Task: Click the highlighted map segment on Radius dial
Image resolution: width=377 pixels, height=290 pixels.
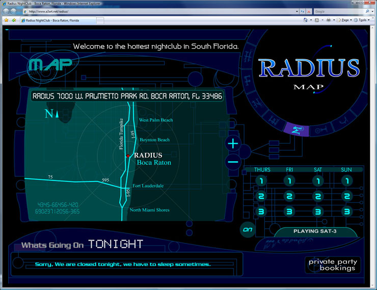Action: click(296, 129)
